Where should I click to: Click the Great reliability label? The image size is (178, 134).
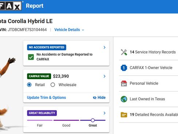[93, 126]
